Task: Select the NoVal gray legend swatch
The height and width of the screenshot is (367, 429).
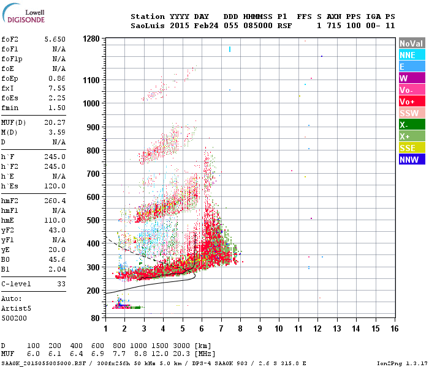Action: [412, 43]
